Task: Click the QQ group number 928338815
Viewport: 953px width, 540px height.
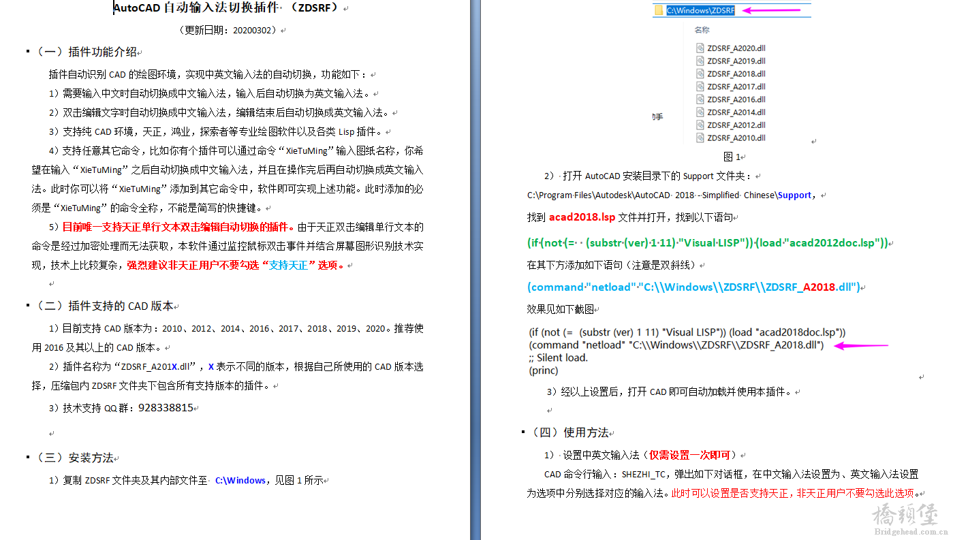Action: (x=166, y=408)
